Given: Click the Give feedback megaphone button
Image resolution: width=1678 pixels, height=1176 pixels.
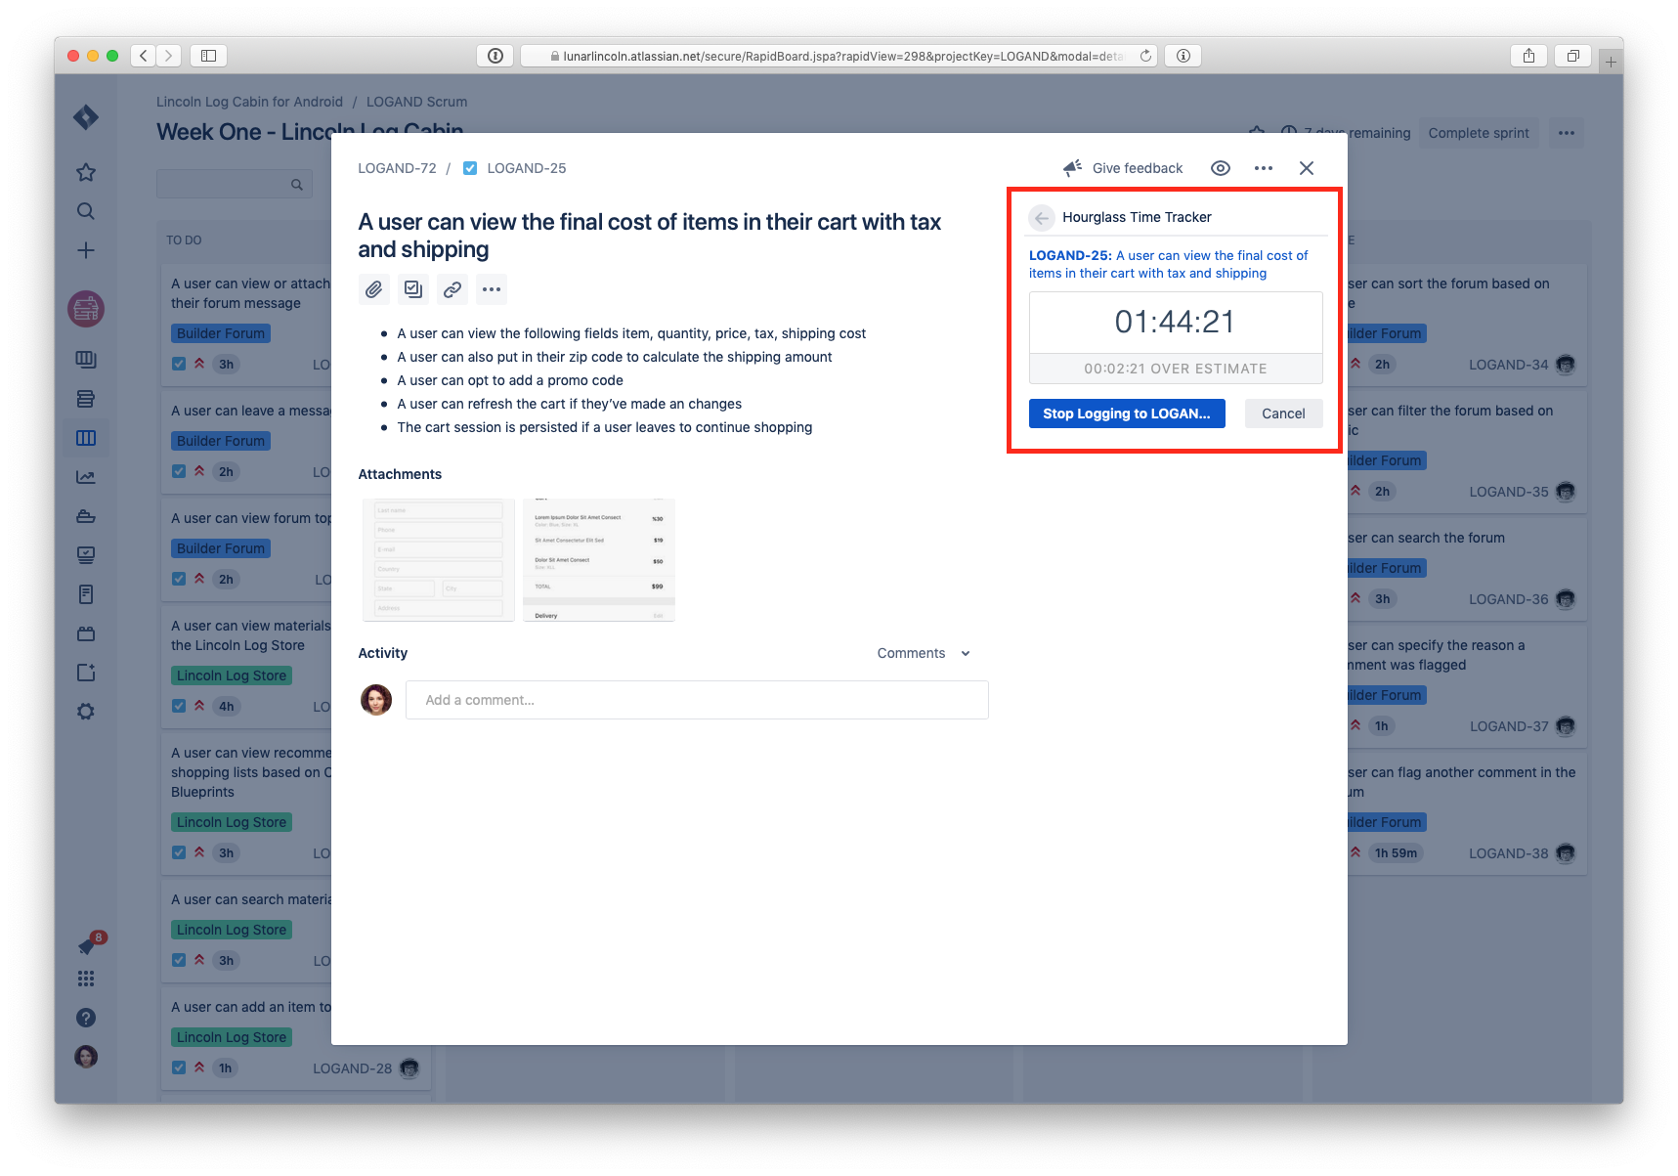Looking at the screenshot, I should (1123, 168).
